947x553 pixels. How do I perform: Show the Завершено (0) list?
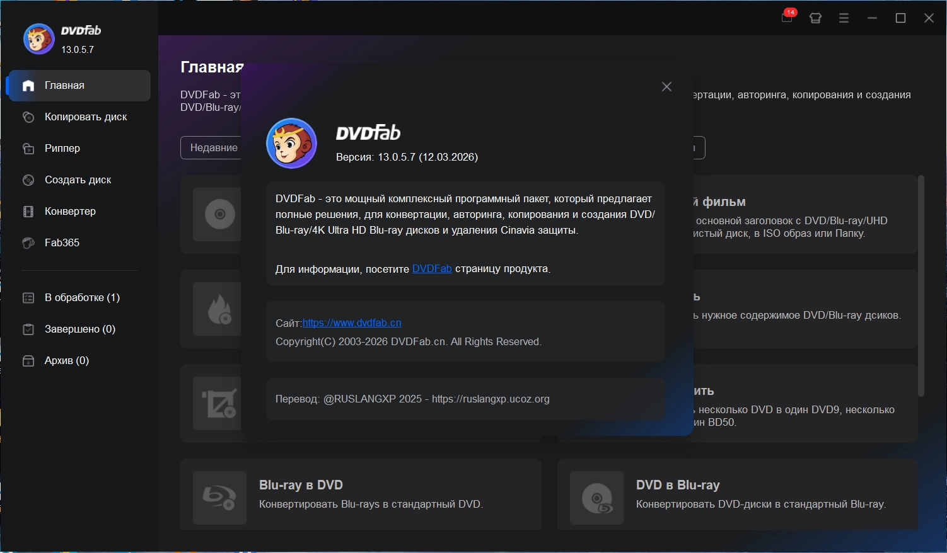pyautogui.click(x=79, y=329)
